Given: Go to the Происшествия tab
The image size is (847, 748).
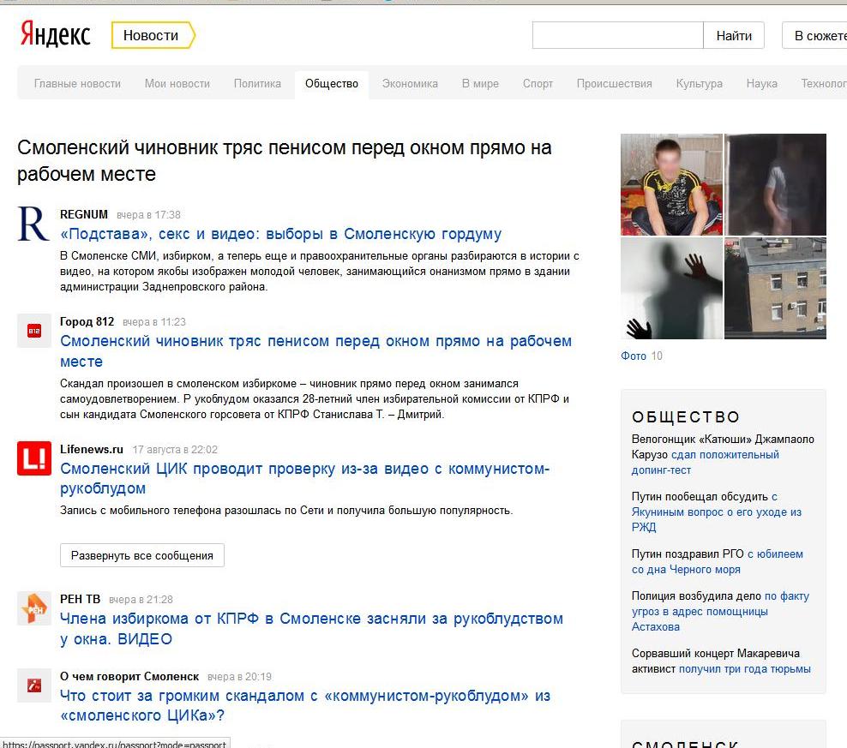Looking at the screenshot, I should [614, 84].
